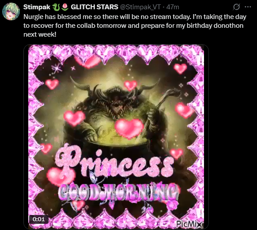Open the @Stimpak_VT handle link
257x230 pixels.
140,7
